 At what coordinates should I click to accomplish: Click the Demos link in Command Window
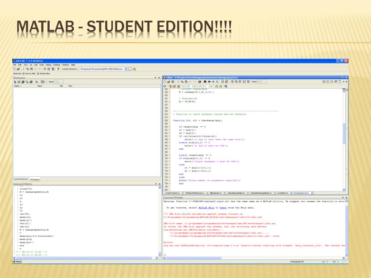pyautogui.click(x=223, y=208)
